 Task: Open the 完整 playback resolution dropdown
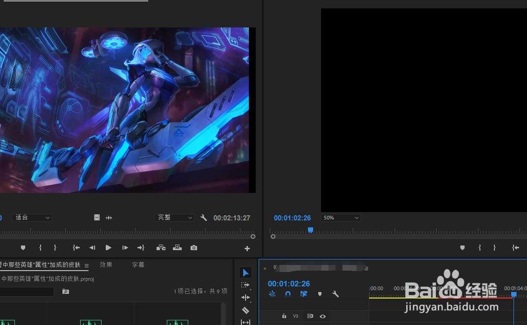click(174, 218)
